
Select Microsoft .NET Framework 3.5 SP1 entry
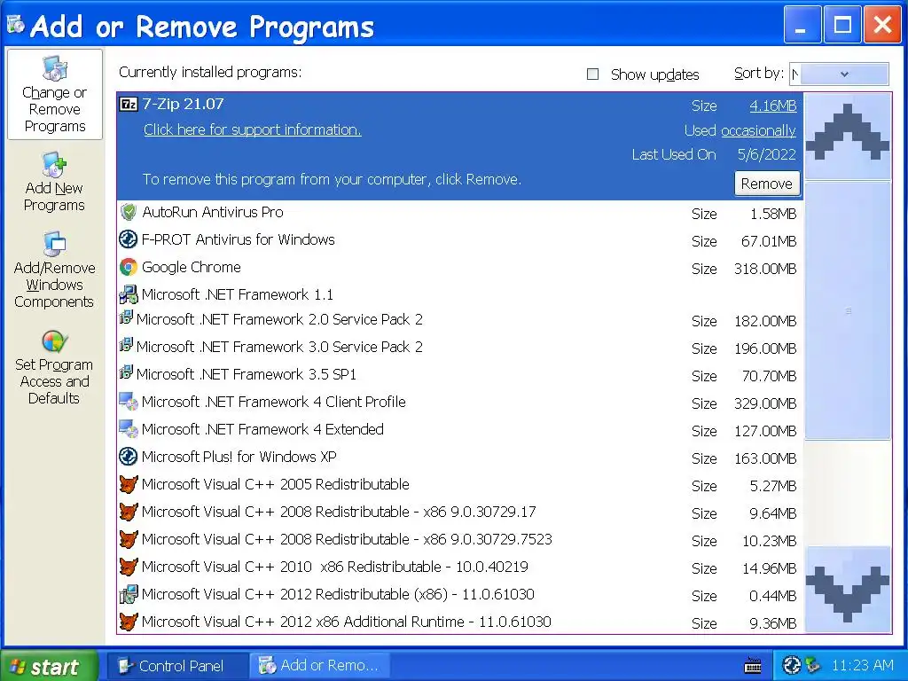click(x=460, y=375)
